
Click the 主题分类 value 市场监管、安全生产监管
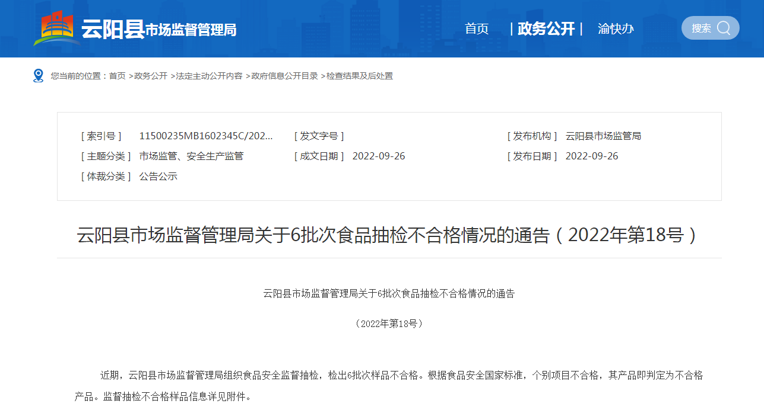[191, 156]
